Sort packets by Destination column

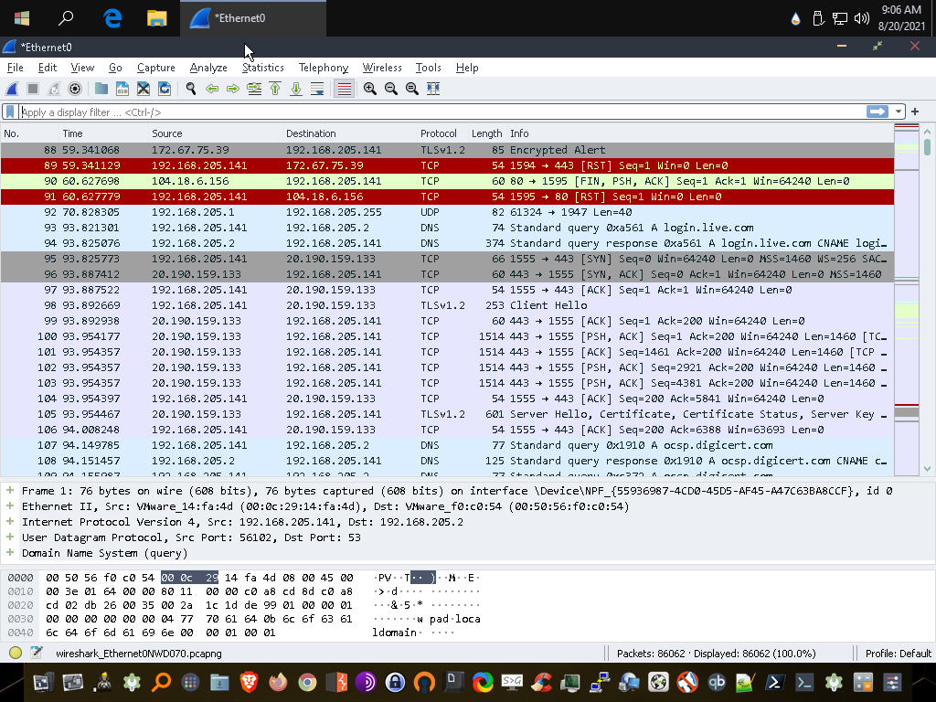click(x=350, y=133)
